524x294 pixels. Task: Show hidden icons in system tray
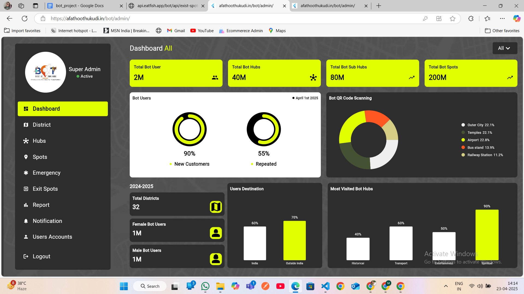pos(446,286)
